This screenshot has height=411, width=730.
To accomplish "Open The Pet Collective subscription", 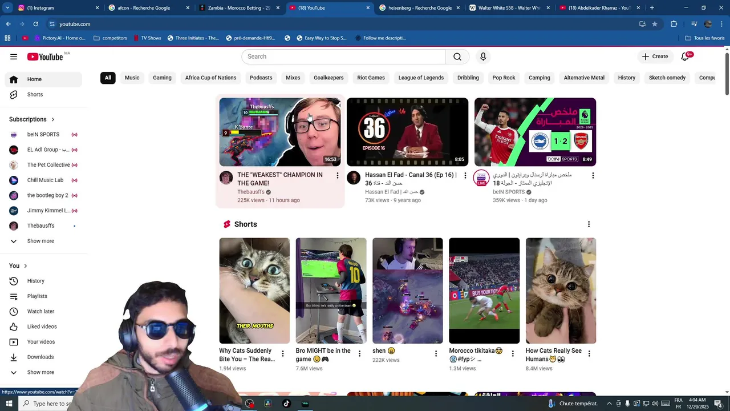I will pos(43,165).
